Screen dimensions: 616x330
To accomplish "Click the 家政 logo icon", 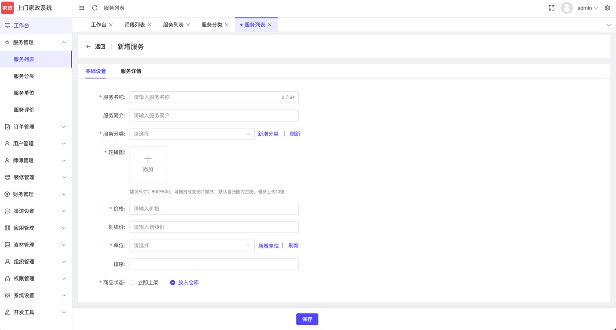I will click(x=7, y=8).
